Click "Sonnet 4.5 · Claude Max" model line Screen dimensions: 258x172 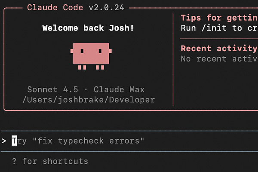(86, 89)
